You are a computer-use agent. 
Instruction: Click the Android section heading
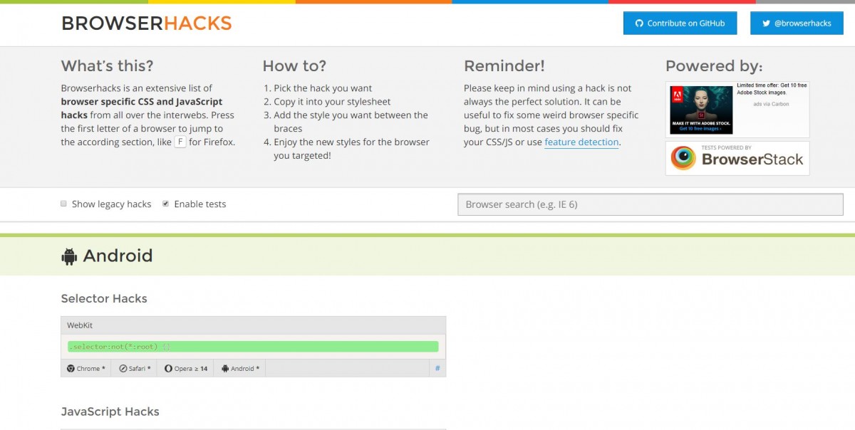click(118, 256)
